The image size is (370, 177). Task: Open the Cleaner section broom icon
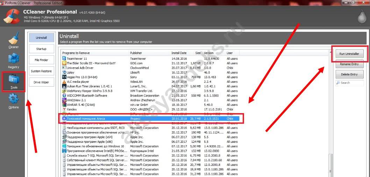click(x=13, y=38)
